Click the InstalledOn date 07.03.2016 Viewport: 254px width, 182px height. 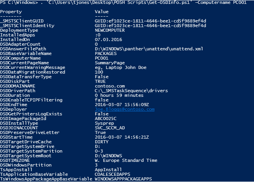point(108,39)
